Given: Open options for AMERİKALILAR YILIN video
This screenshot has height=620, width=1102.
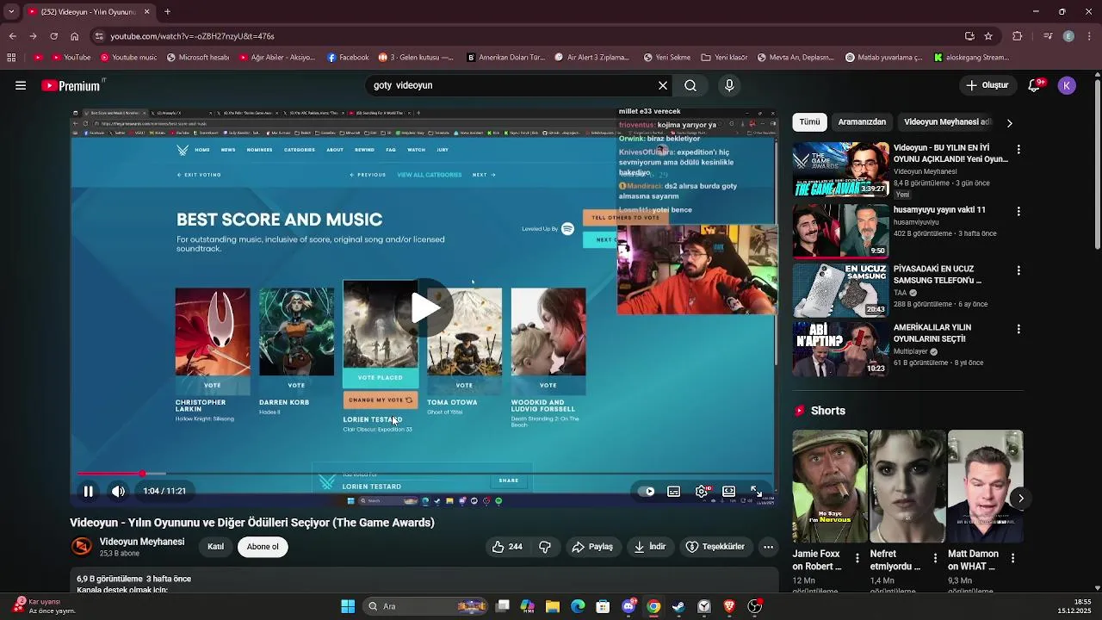Looking at the screenshot, I should pos(1018,329).
